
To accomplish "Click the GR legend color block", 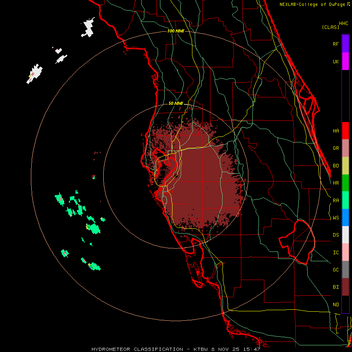I will pos(345,148).
